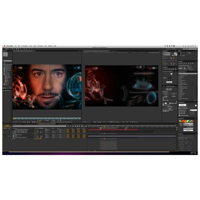
Task: Select the Clone Stamp tool
Action: click(25, 49)
